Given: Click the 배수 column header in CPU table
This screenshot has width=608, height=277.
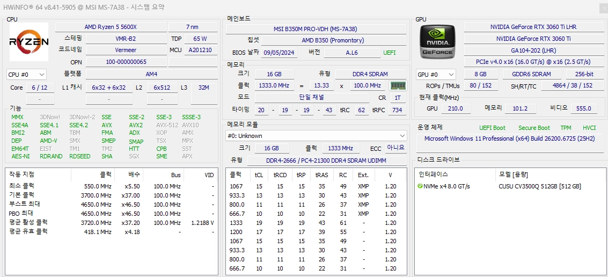Looking at the screenshot, I should tap(129, 175).
